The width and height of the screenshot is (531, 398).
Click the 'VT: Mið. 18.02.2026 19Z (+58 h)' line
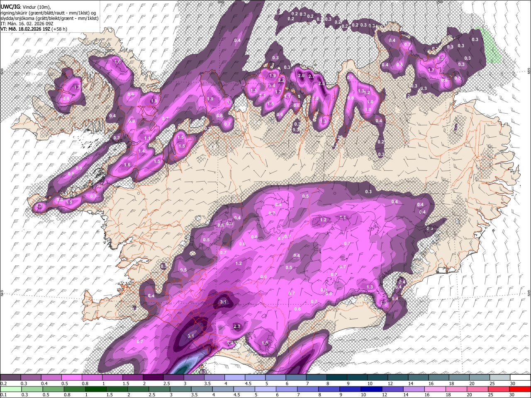pos(34,29)
